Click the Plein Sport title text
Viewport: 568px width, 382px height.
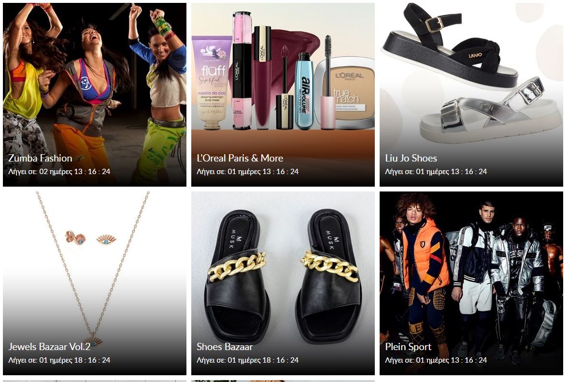[408, 347]
